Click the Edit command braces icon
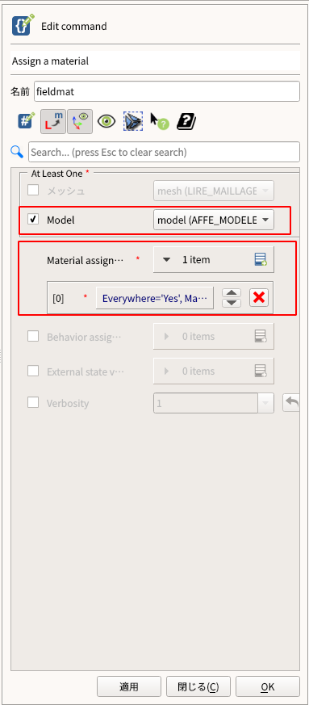Viewport: 309px width, 705px height. tap(23, 26)
